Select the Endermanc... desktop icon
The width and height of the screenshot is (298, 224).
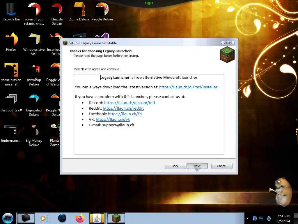coord(11,133)
